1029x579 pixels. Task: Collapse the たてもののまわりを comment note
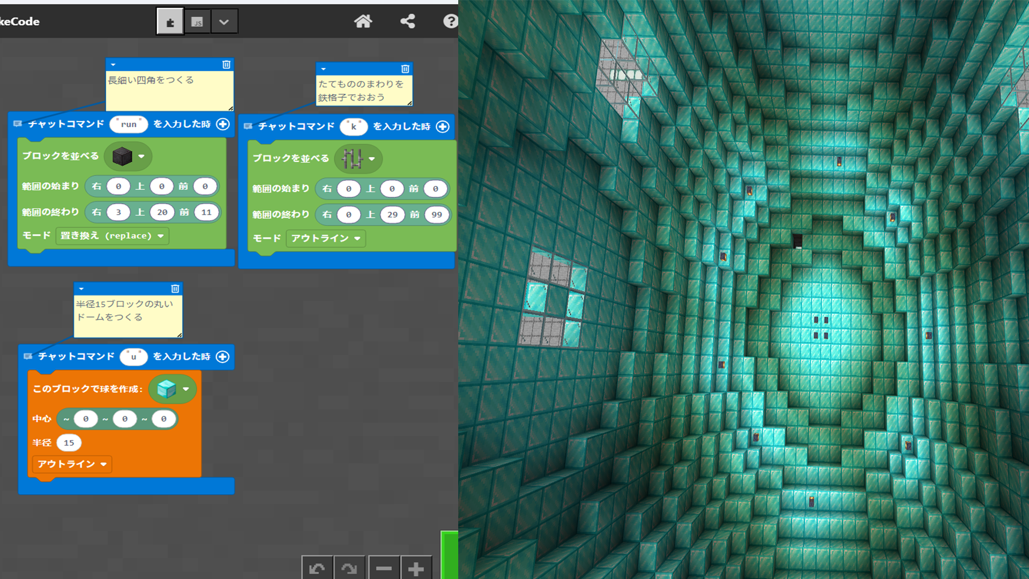[x=323, y=69]
